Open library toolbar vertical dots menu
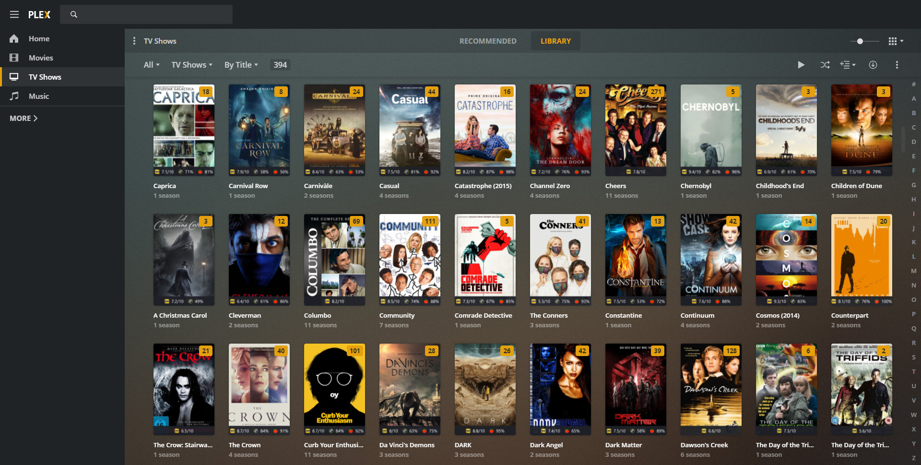Image resolution: width=921 pixels, height=465 pixels. click(897, 65)
